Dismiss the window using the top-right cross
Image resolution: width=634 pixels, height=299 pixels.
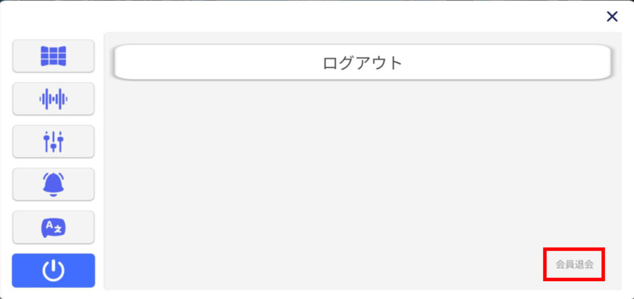pyautogui.click(x=612, y=17)
